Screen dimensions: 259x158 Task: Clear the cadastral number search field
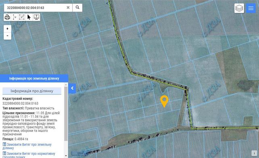pyautogui.click(x=68, y=8)
